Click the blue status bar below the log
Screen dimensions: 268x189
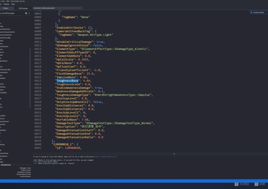134,180
